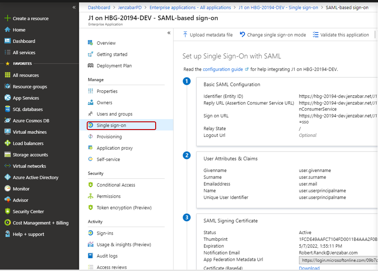Screen dimensions: 378x271
Task: Click the App Federation Metadata Url field
Action: tap(338, 260)
